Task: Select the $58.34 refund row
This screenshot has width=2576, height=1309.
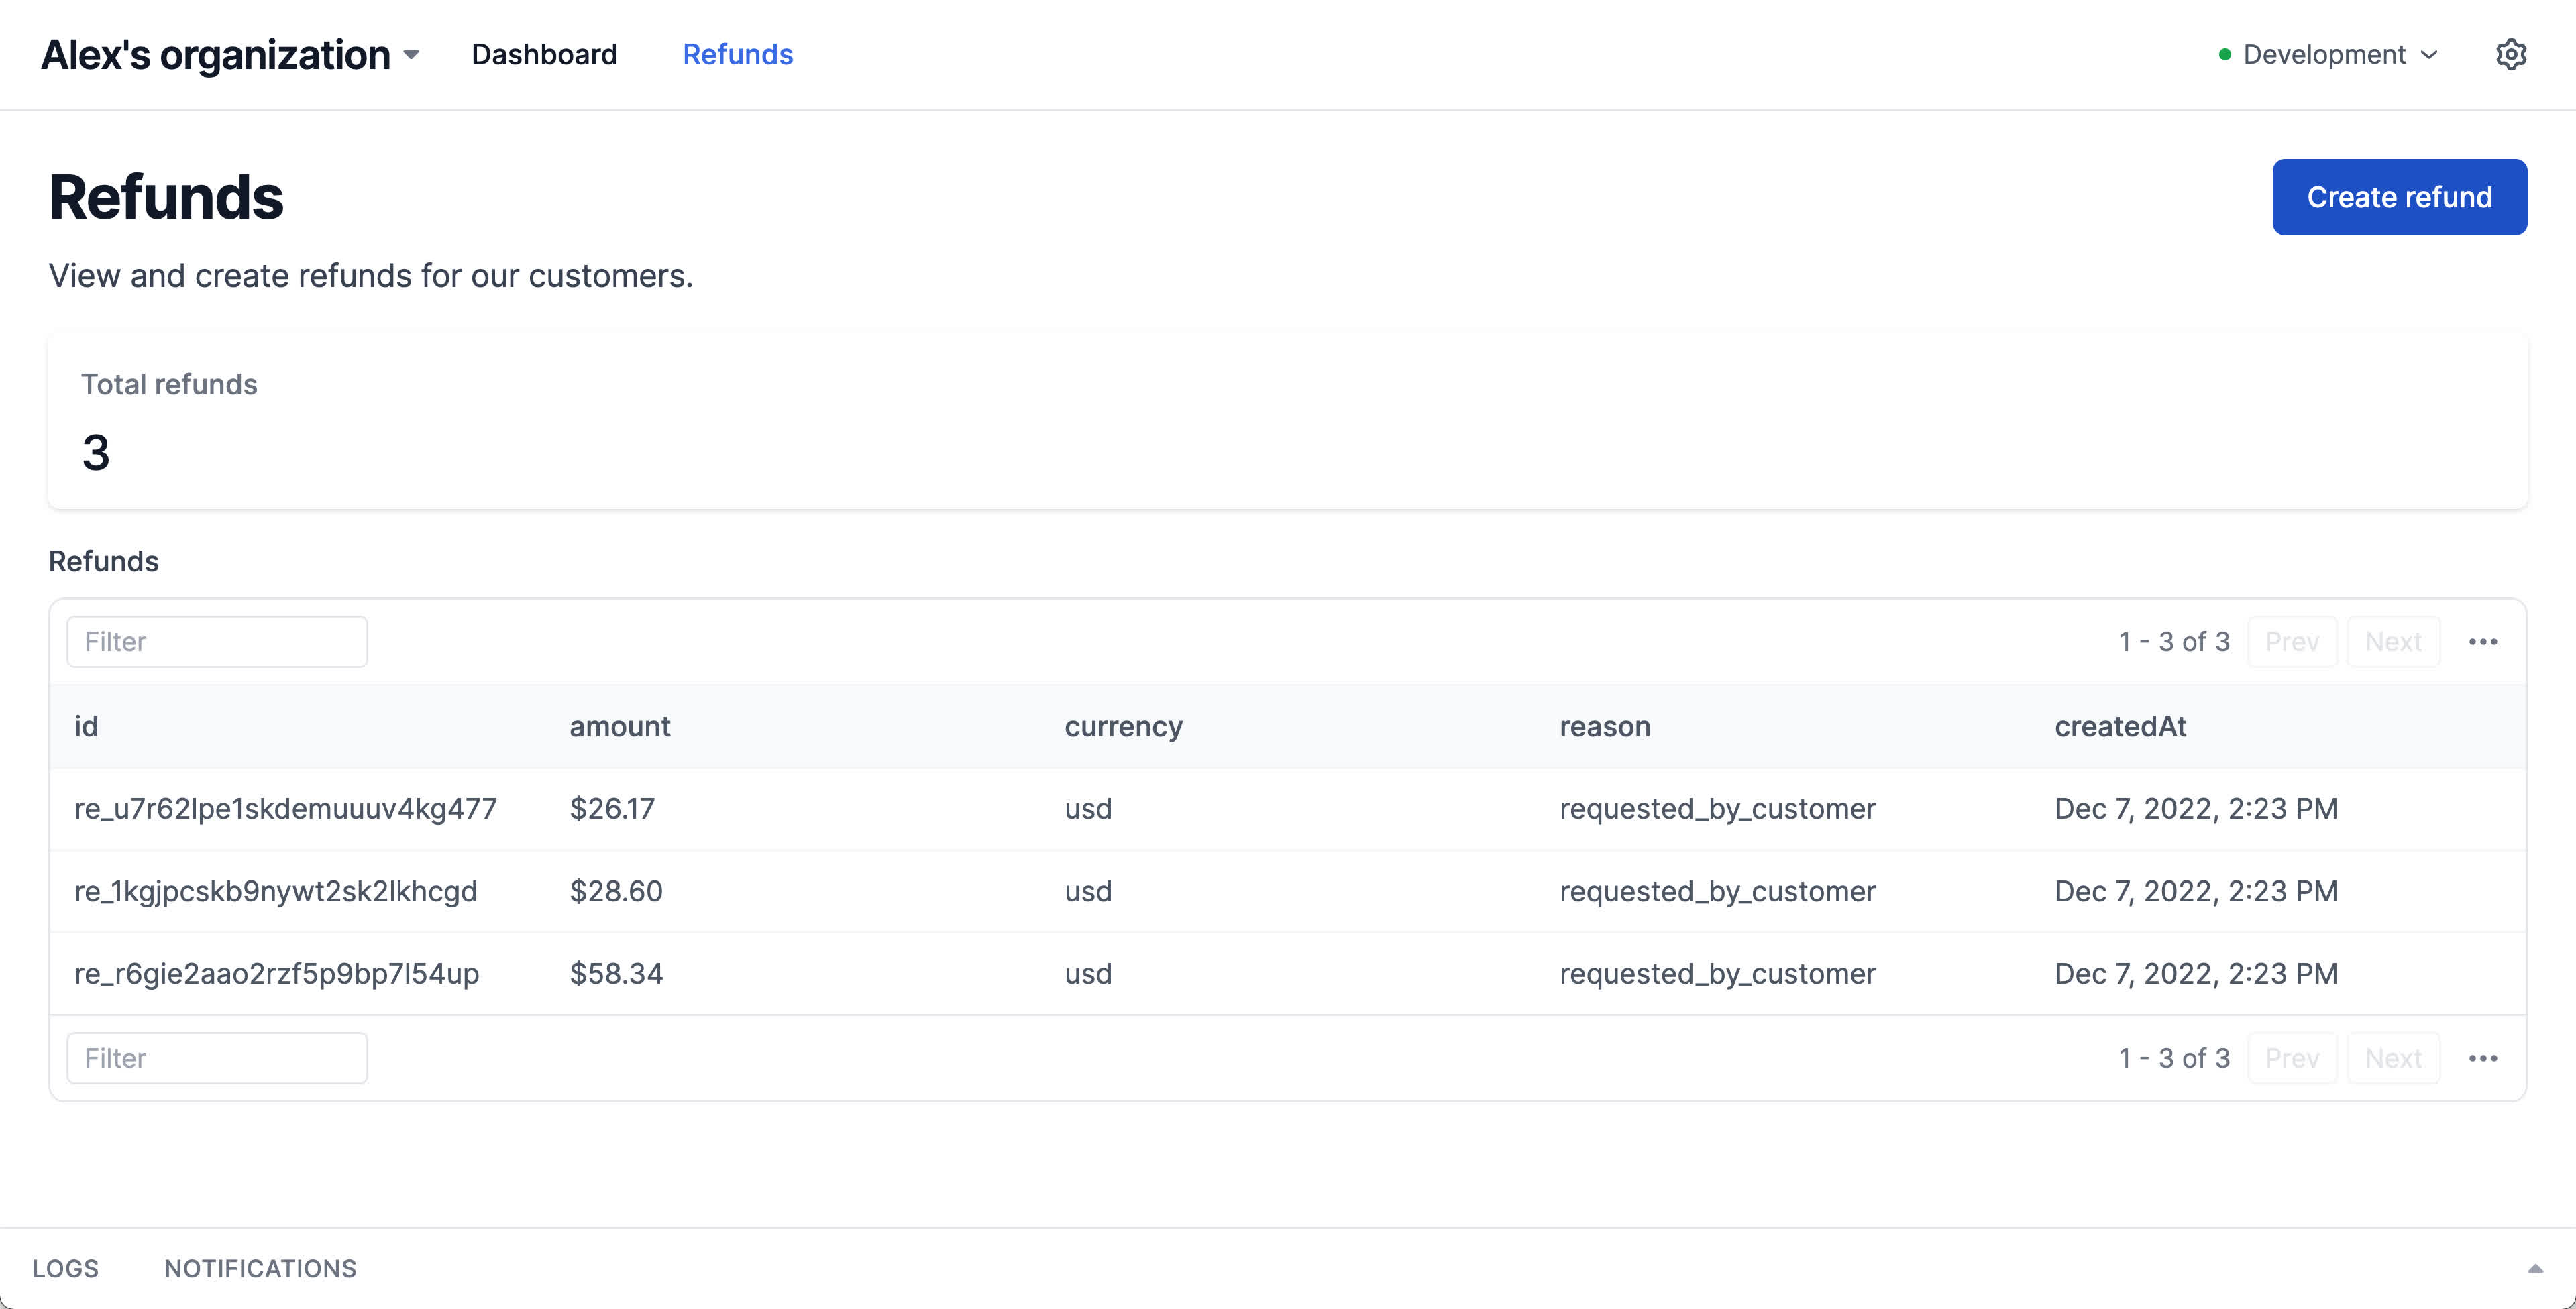Action: point(616,974)
